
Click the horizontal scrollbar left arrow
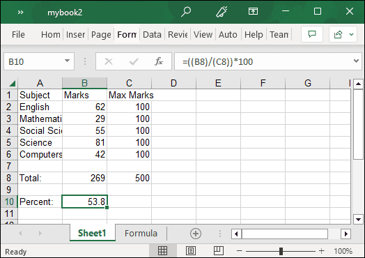point(237,234)
